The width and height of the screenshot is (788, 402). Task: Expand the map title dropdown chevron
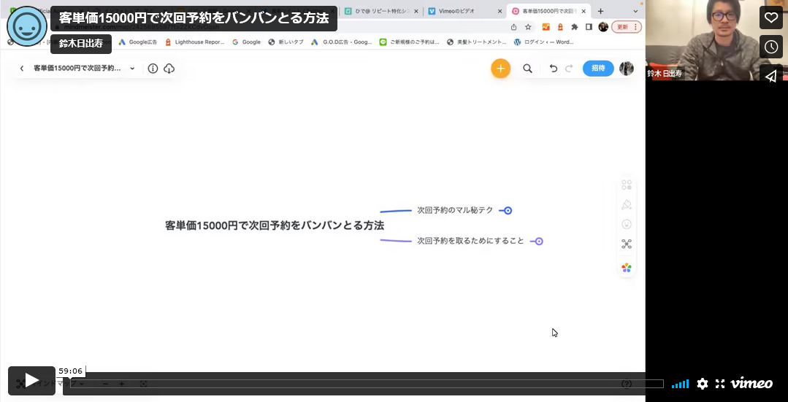point(132,69)
